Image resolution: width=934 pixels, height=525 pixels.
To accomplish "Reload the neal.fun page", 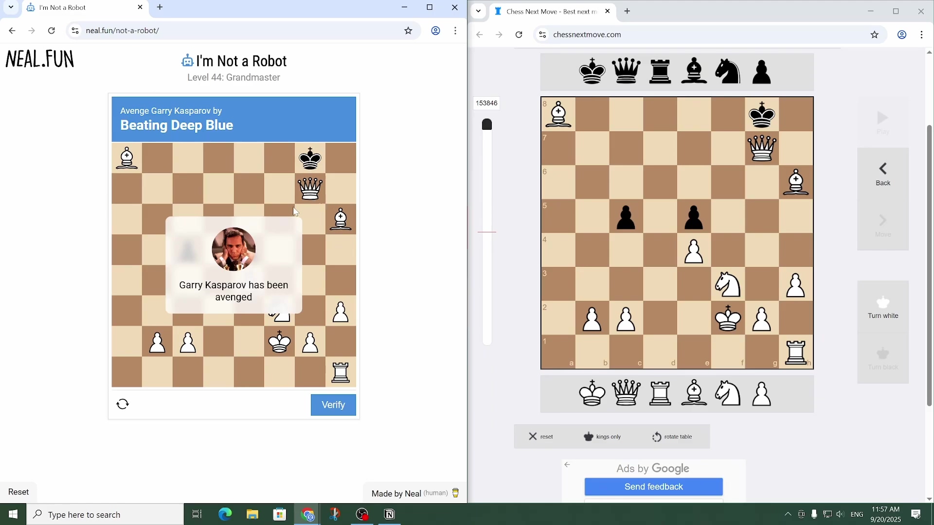I will [52, 31].
